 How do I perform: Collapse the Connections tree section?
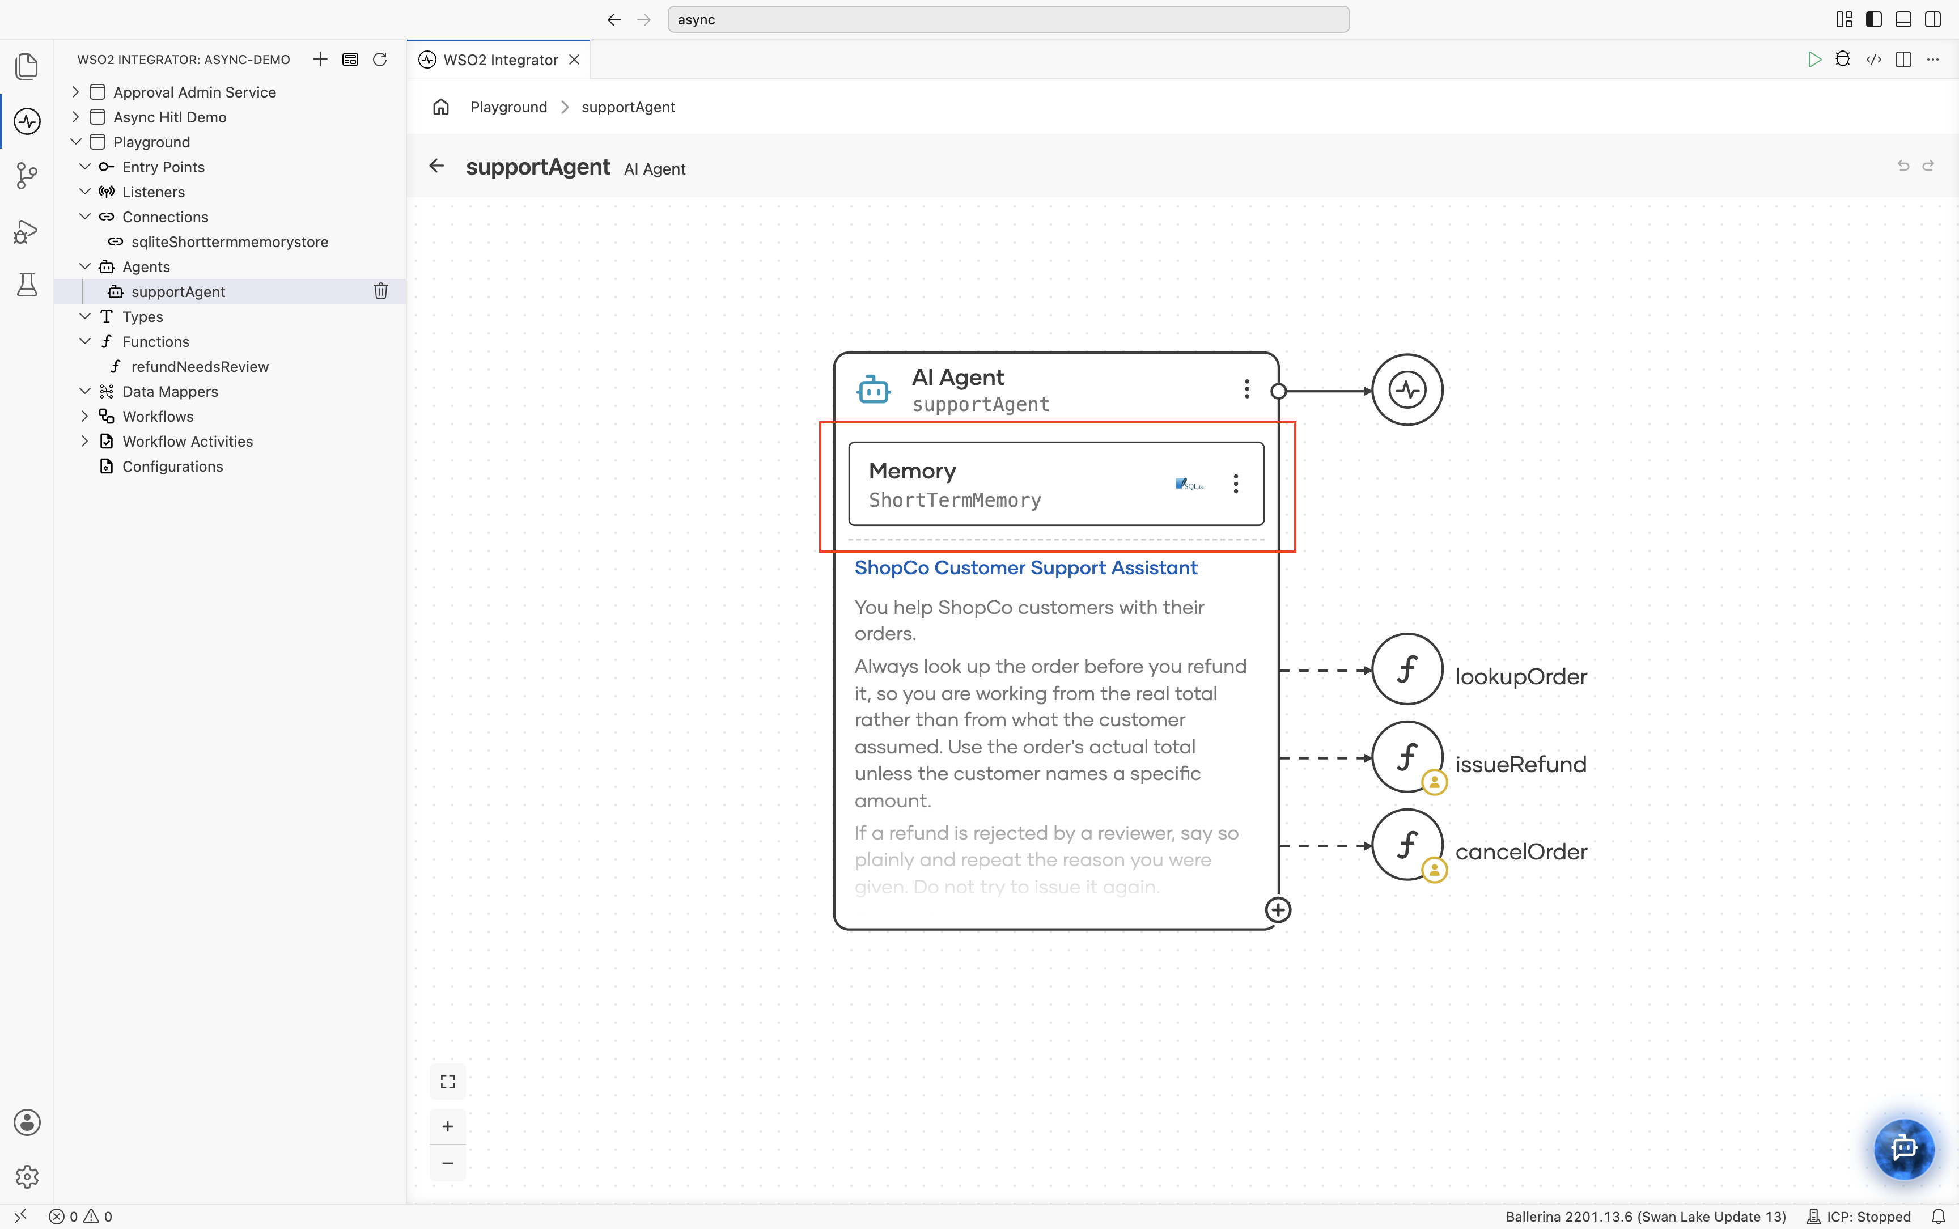[x=84, y=216]
